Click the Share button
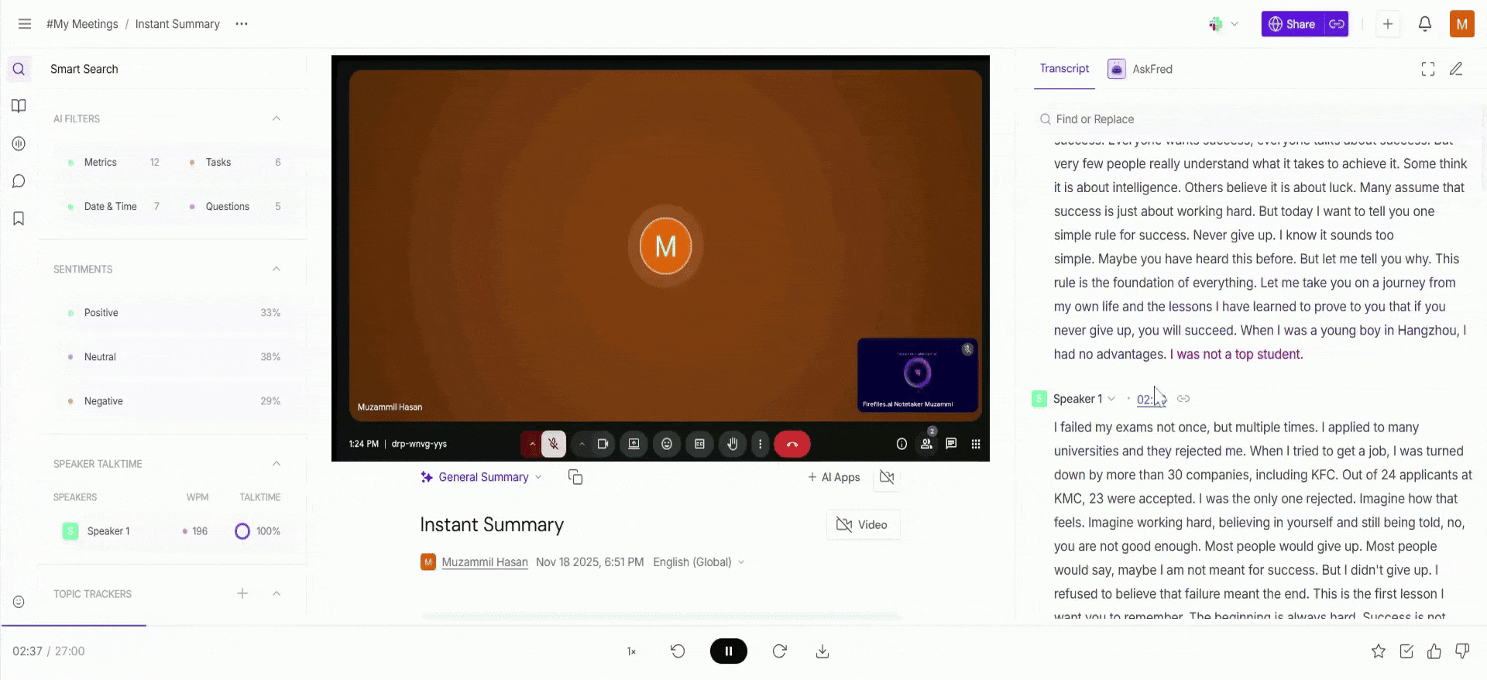This screenshot has width=1487, height=680. (1293, 24)
